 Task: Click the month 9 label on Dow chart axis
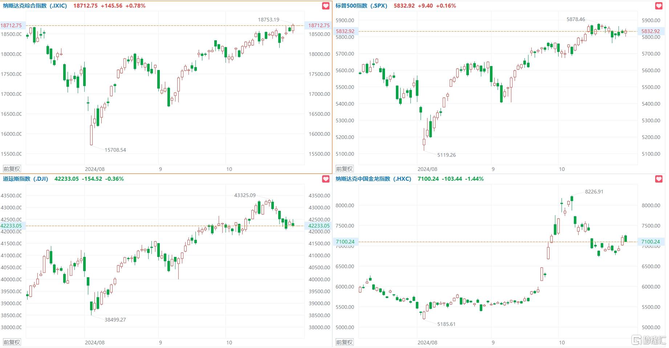tap(161, 343)
